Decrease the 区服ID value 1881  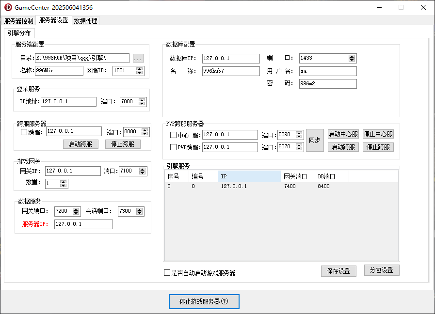[x=140, y=73]
